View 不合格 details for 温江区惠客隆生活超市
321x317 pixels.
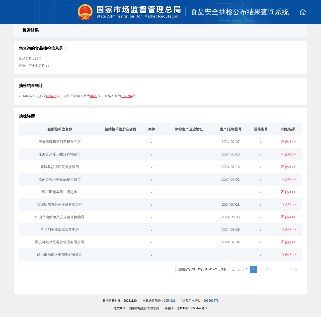(288, 192)
